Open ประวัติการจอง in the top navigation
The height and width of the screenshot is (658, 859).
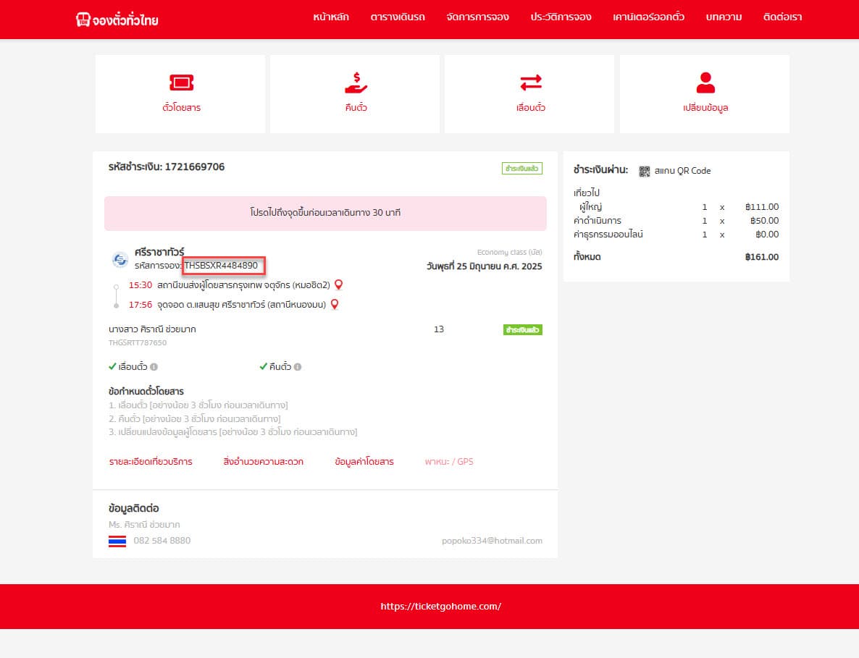(x=561, y=17)
